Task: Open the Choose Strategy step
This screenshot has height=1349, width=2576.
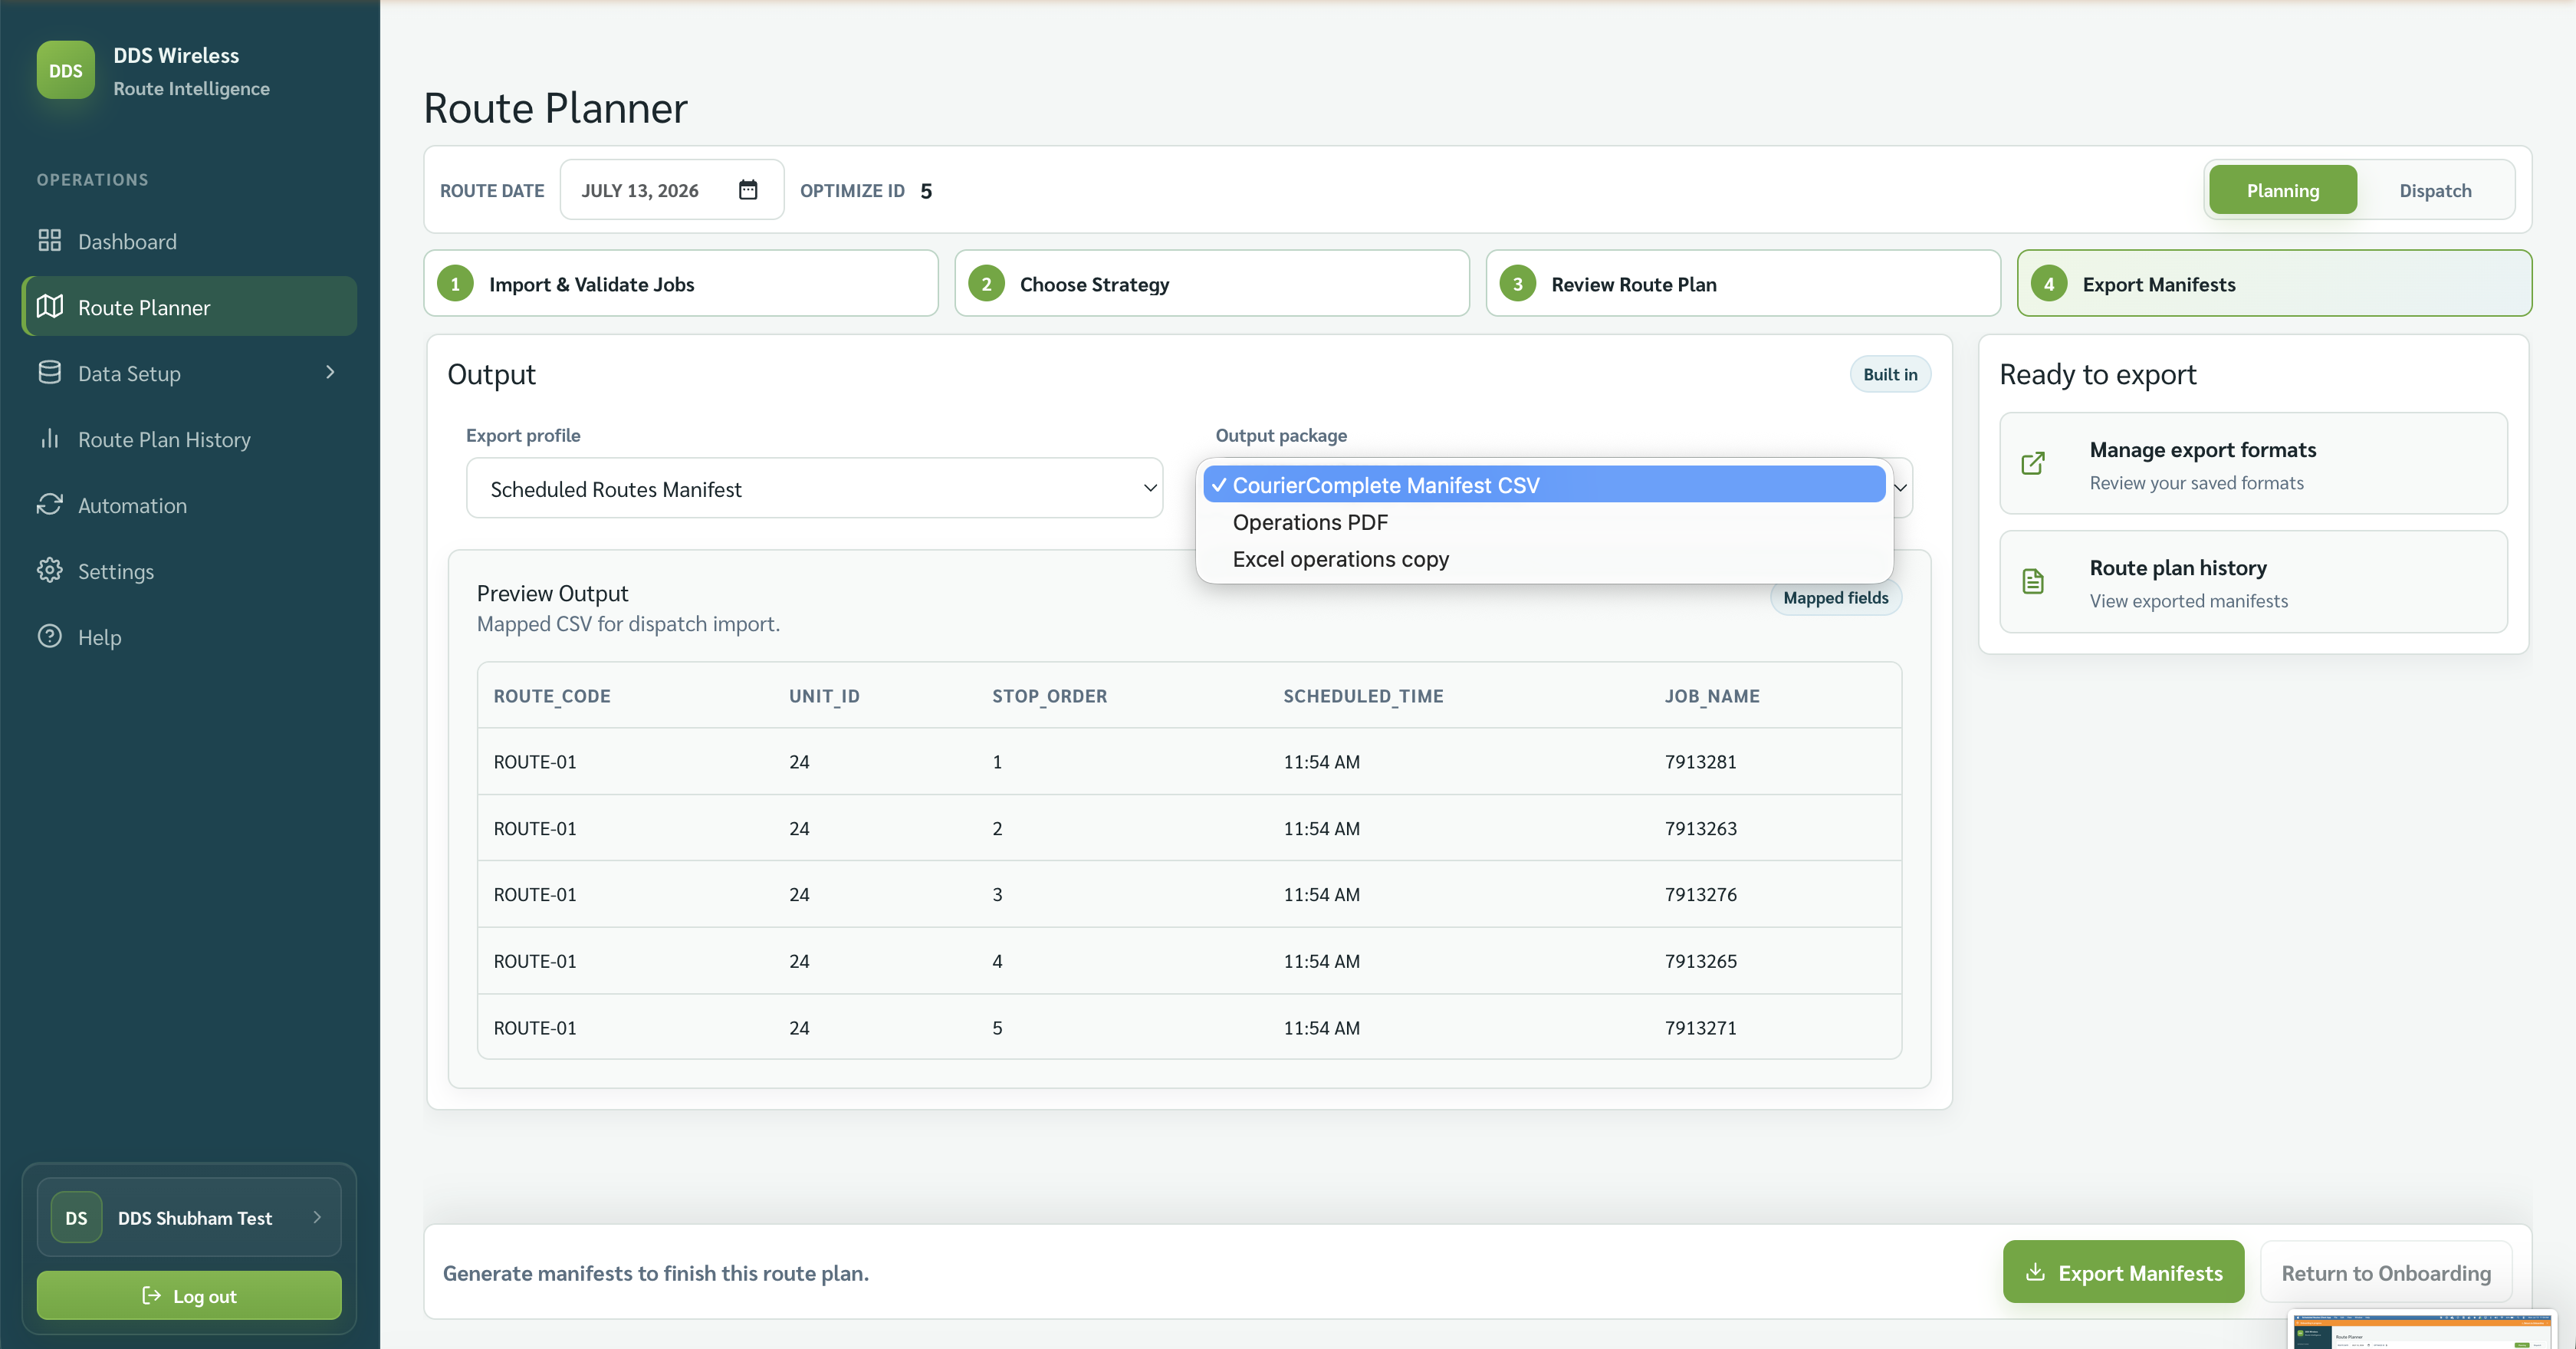Action: 1211,284
